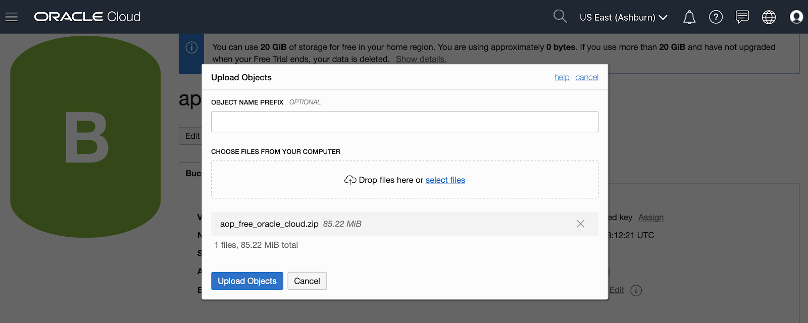The width and height of the screenshot is (808, 323).
Task: Open the hamburger navigation menu
Action: click(x=11, y=17)
